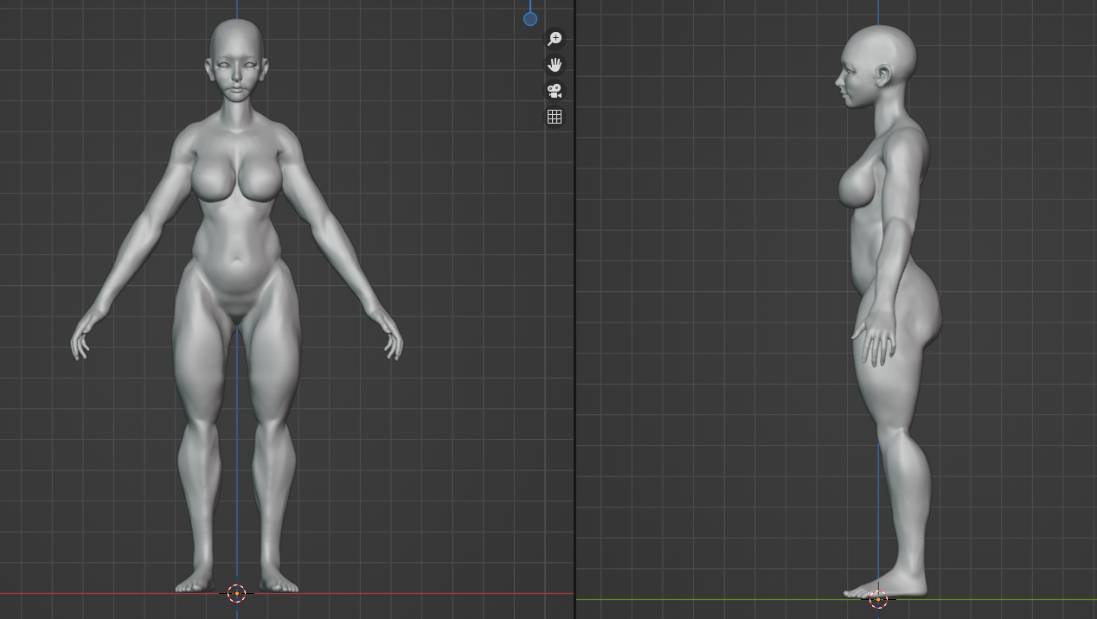
Task: Click the 3D cursor in side view
Action: pyautogui.click(x=878, y=599)
